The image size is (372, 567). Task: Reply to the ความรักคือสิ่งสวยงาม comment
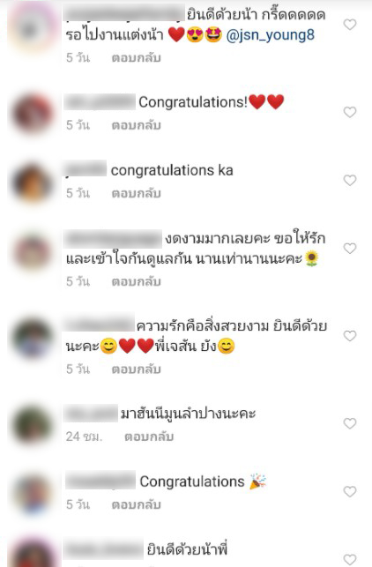point(136,369)
